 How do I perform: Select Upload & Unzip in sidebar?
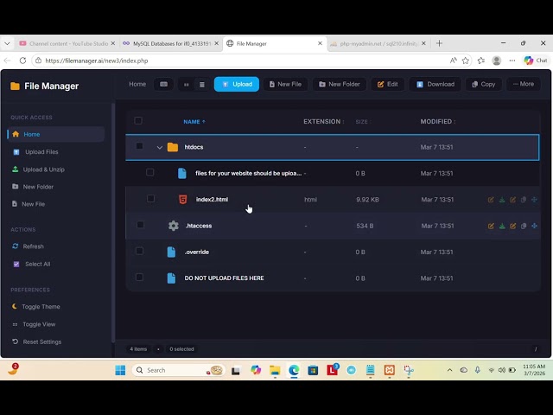pos(44,169)
